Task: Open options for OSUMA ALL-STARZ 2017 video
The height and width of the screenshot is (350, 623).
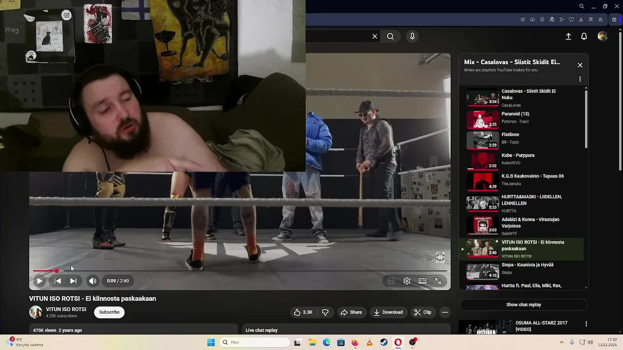Action: point(586,324)
